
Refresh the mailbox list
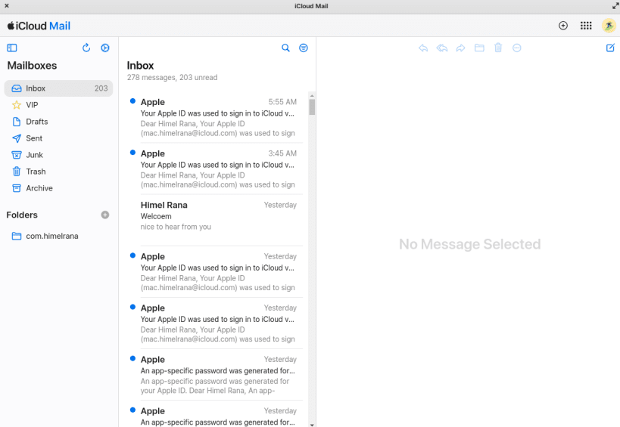tap(86, 48)
